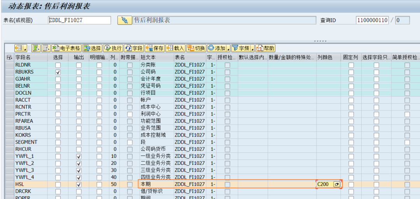Check 授权检 checkbox for BELNR row

(x=227, y=86)
